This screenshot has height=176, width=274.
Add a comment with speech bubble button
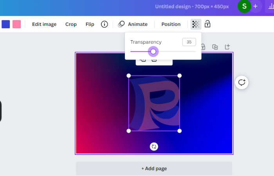pyautogui.click(x=242, y=83)
